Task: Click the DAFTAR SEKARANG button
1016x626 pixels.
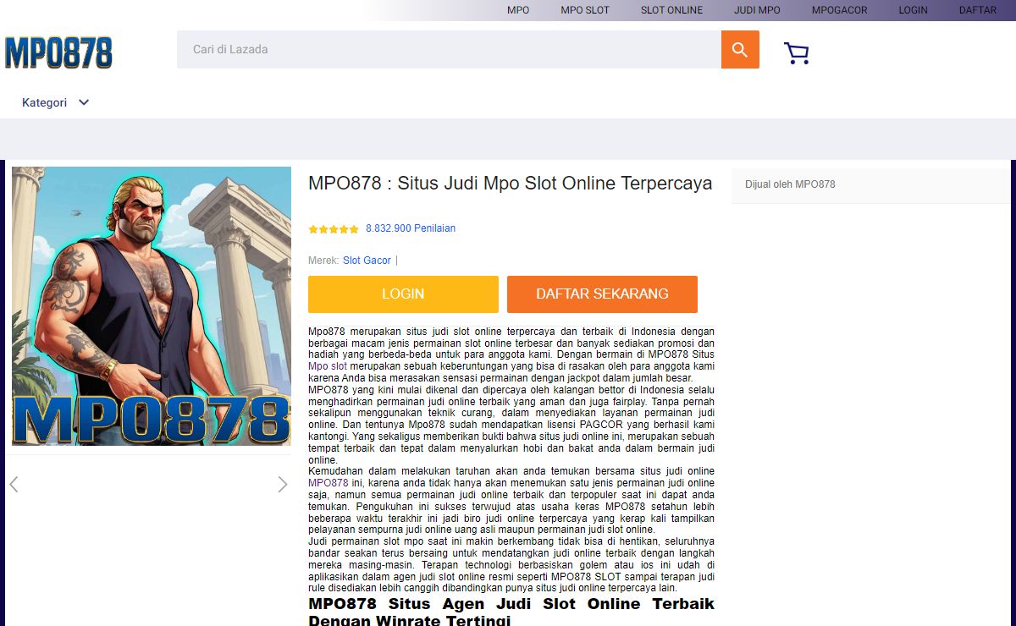Action: click(602, 294)
